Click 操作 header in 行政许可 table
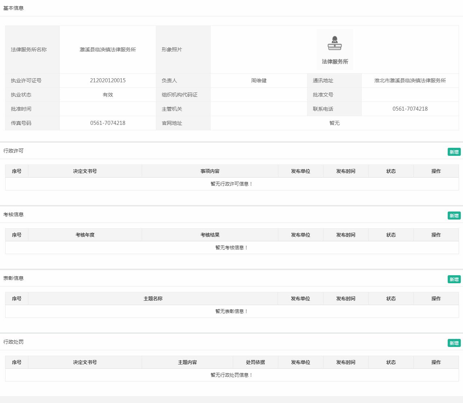The height and width of the screenshot is (403, 463). (436, 171)
